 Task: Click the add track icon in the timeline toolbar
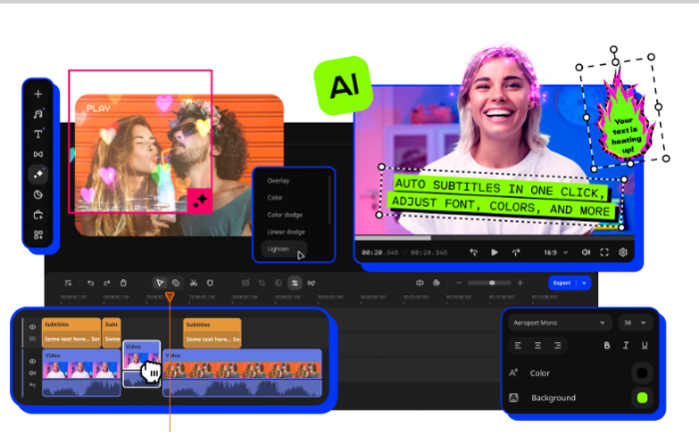click(68, 282)
